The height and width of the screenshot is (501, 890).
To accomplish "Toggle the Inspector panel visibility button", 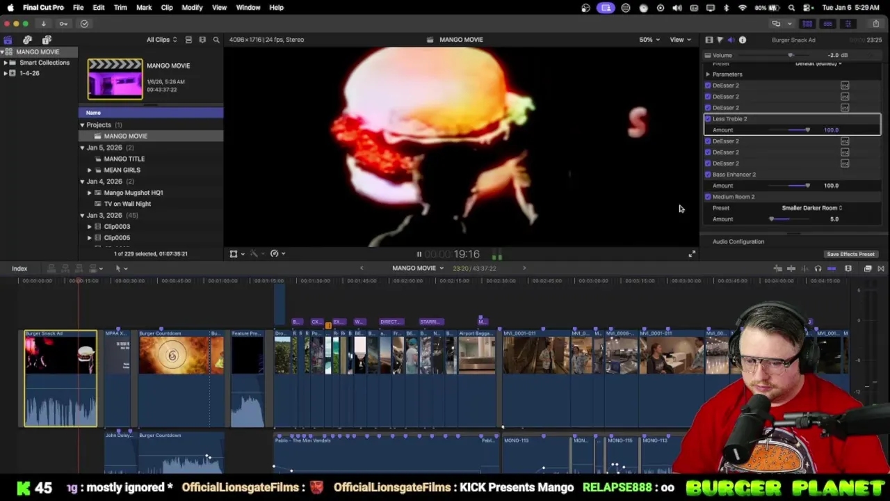I will (x=848, y=24).
